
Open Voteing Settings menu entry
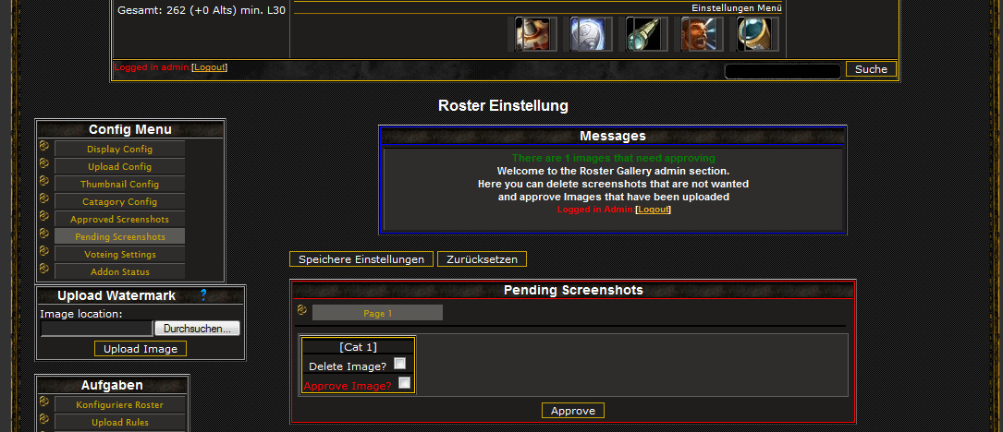click(x=119, y=255)
